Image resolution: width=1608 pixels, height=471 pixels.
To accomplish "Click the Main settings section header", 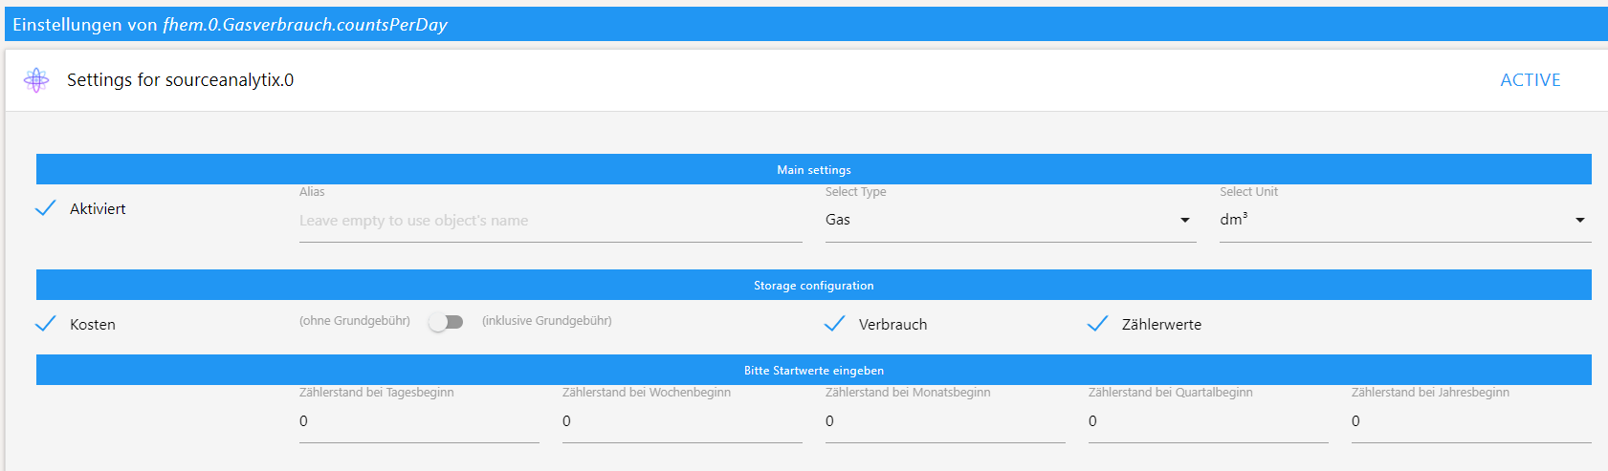I will [x=813, y=169].
